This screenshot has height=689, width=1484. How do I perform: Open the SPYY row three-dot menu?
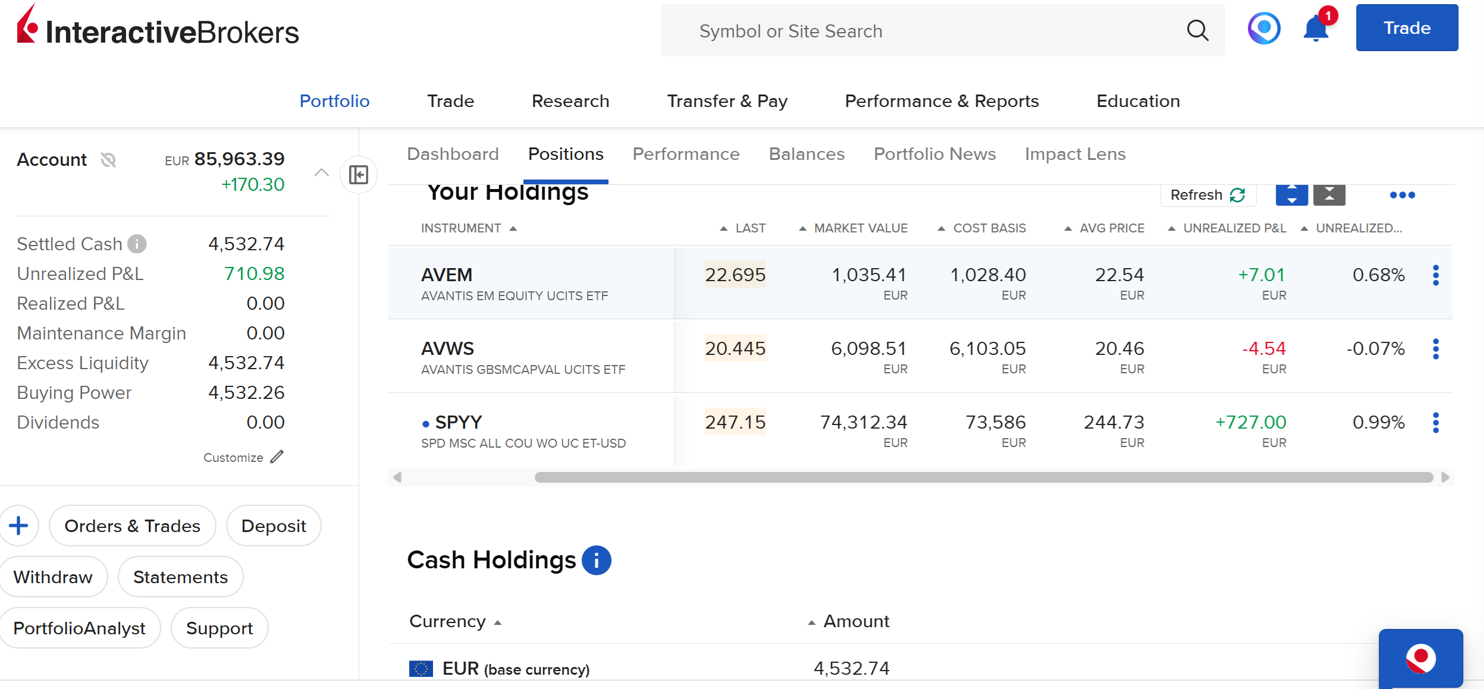point(1435,423)
